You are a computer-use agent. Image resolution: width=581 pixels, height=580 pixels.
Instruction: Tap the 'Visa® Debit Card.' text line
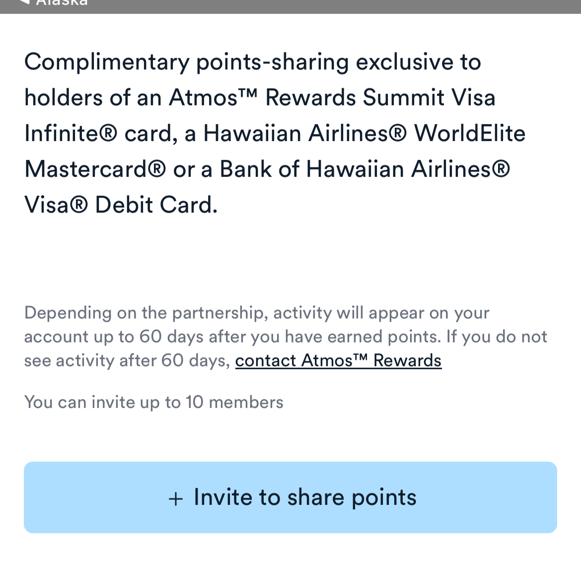click(x=121, y=205)
